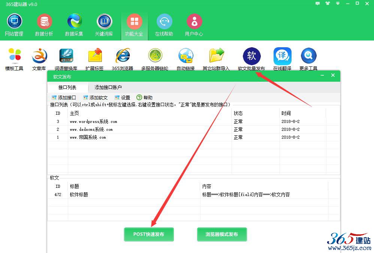Minimize the 软文发布 dialog
Screen dimensions: 374x253
click(322, 75)
